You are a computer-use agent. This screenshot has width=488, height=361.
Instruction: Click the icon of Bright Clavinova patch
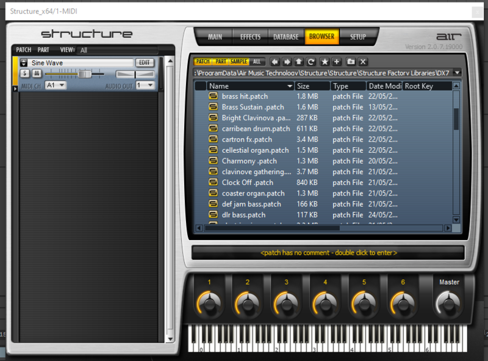[x=213, y=117]
